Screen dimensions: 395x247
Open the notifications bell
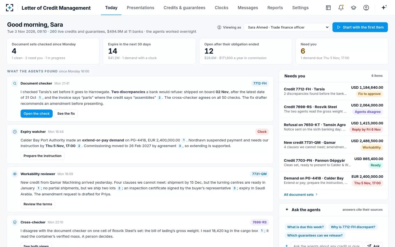[x=341, y=8]
